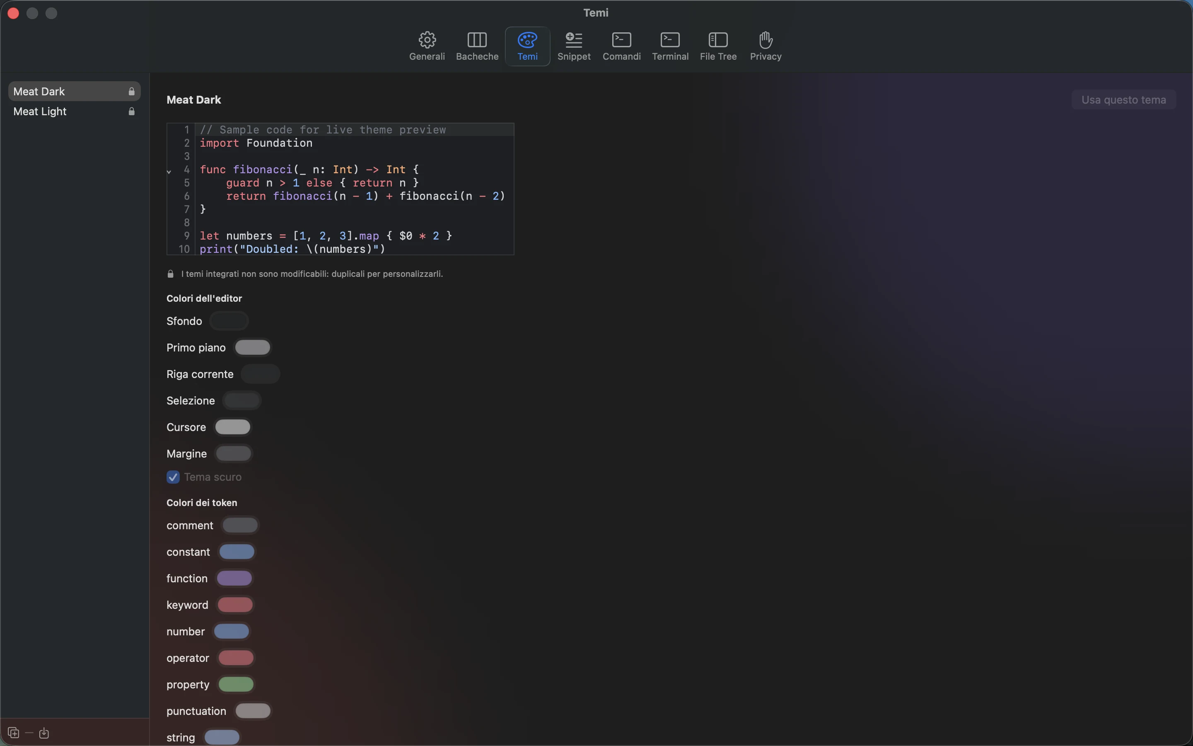
Task: Select Meat Light theme in sidebar
Action: click(x=75, y=111)
